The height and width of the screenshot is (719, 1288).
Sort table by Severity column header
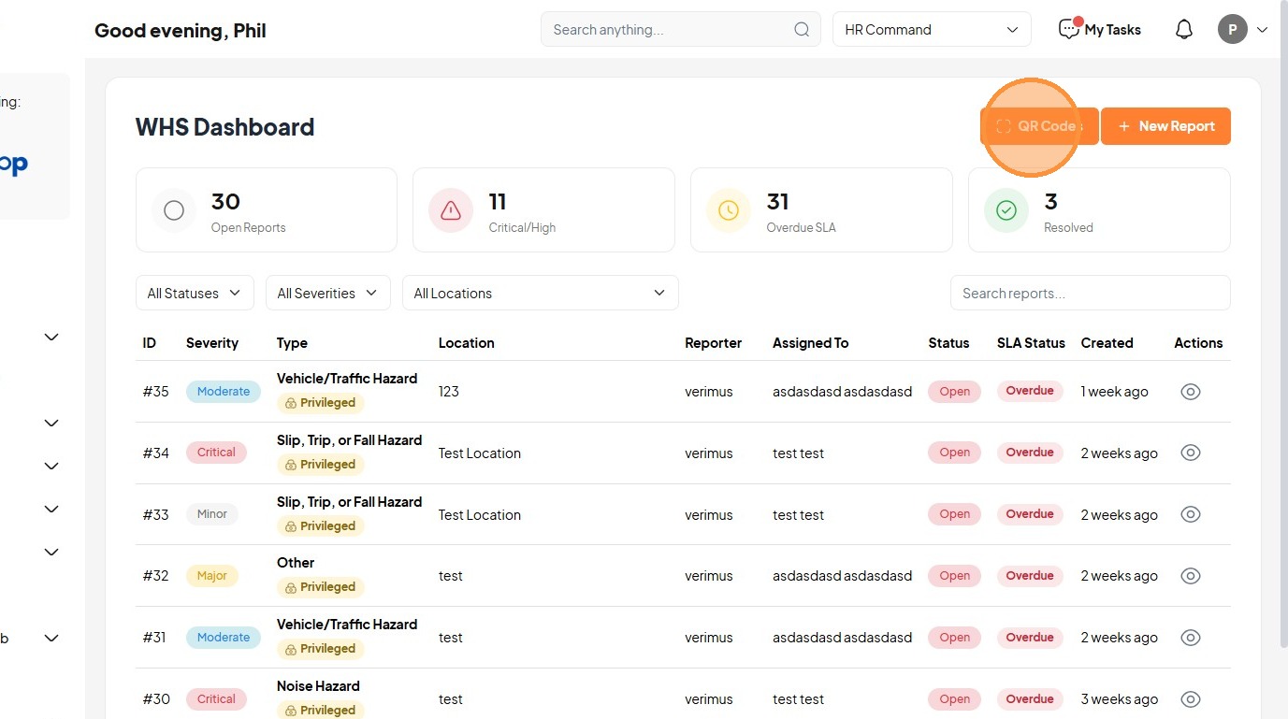click(x=212, y=343)
